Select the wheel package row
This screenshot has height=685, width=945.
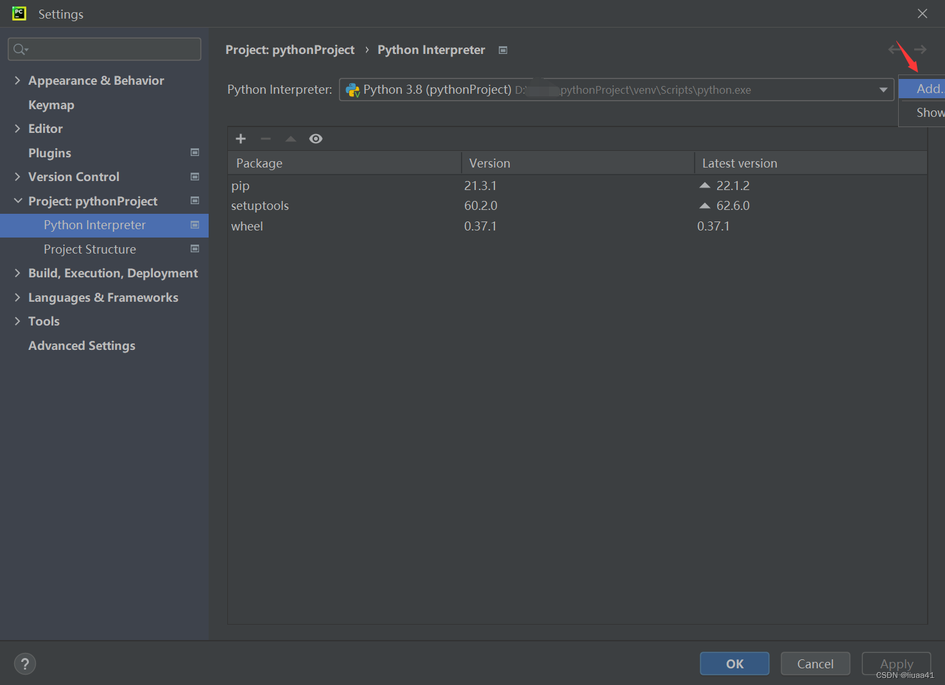tap(577, 226)
